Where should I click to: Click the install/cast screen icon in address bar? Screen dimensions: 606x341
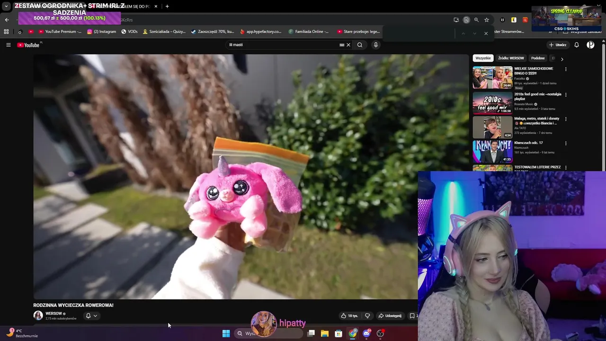[456, 20]
